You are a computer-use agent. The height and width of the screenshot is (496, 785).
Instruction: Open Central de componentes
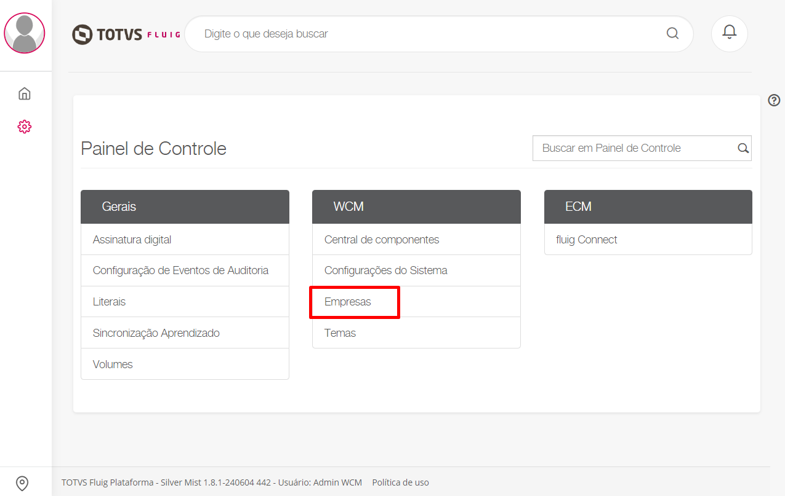[416, 240]
